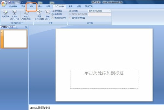The image size is (164, 110).
Task: Enable Use Presenter View checkbox (使用演示者视图)
Action: coord(70,18)
